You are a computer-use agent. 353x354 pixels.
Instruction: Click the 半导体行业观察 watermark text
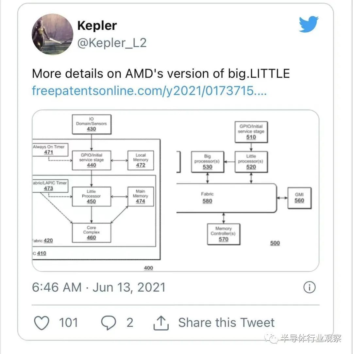click(x=311, y=338)
